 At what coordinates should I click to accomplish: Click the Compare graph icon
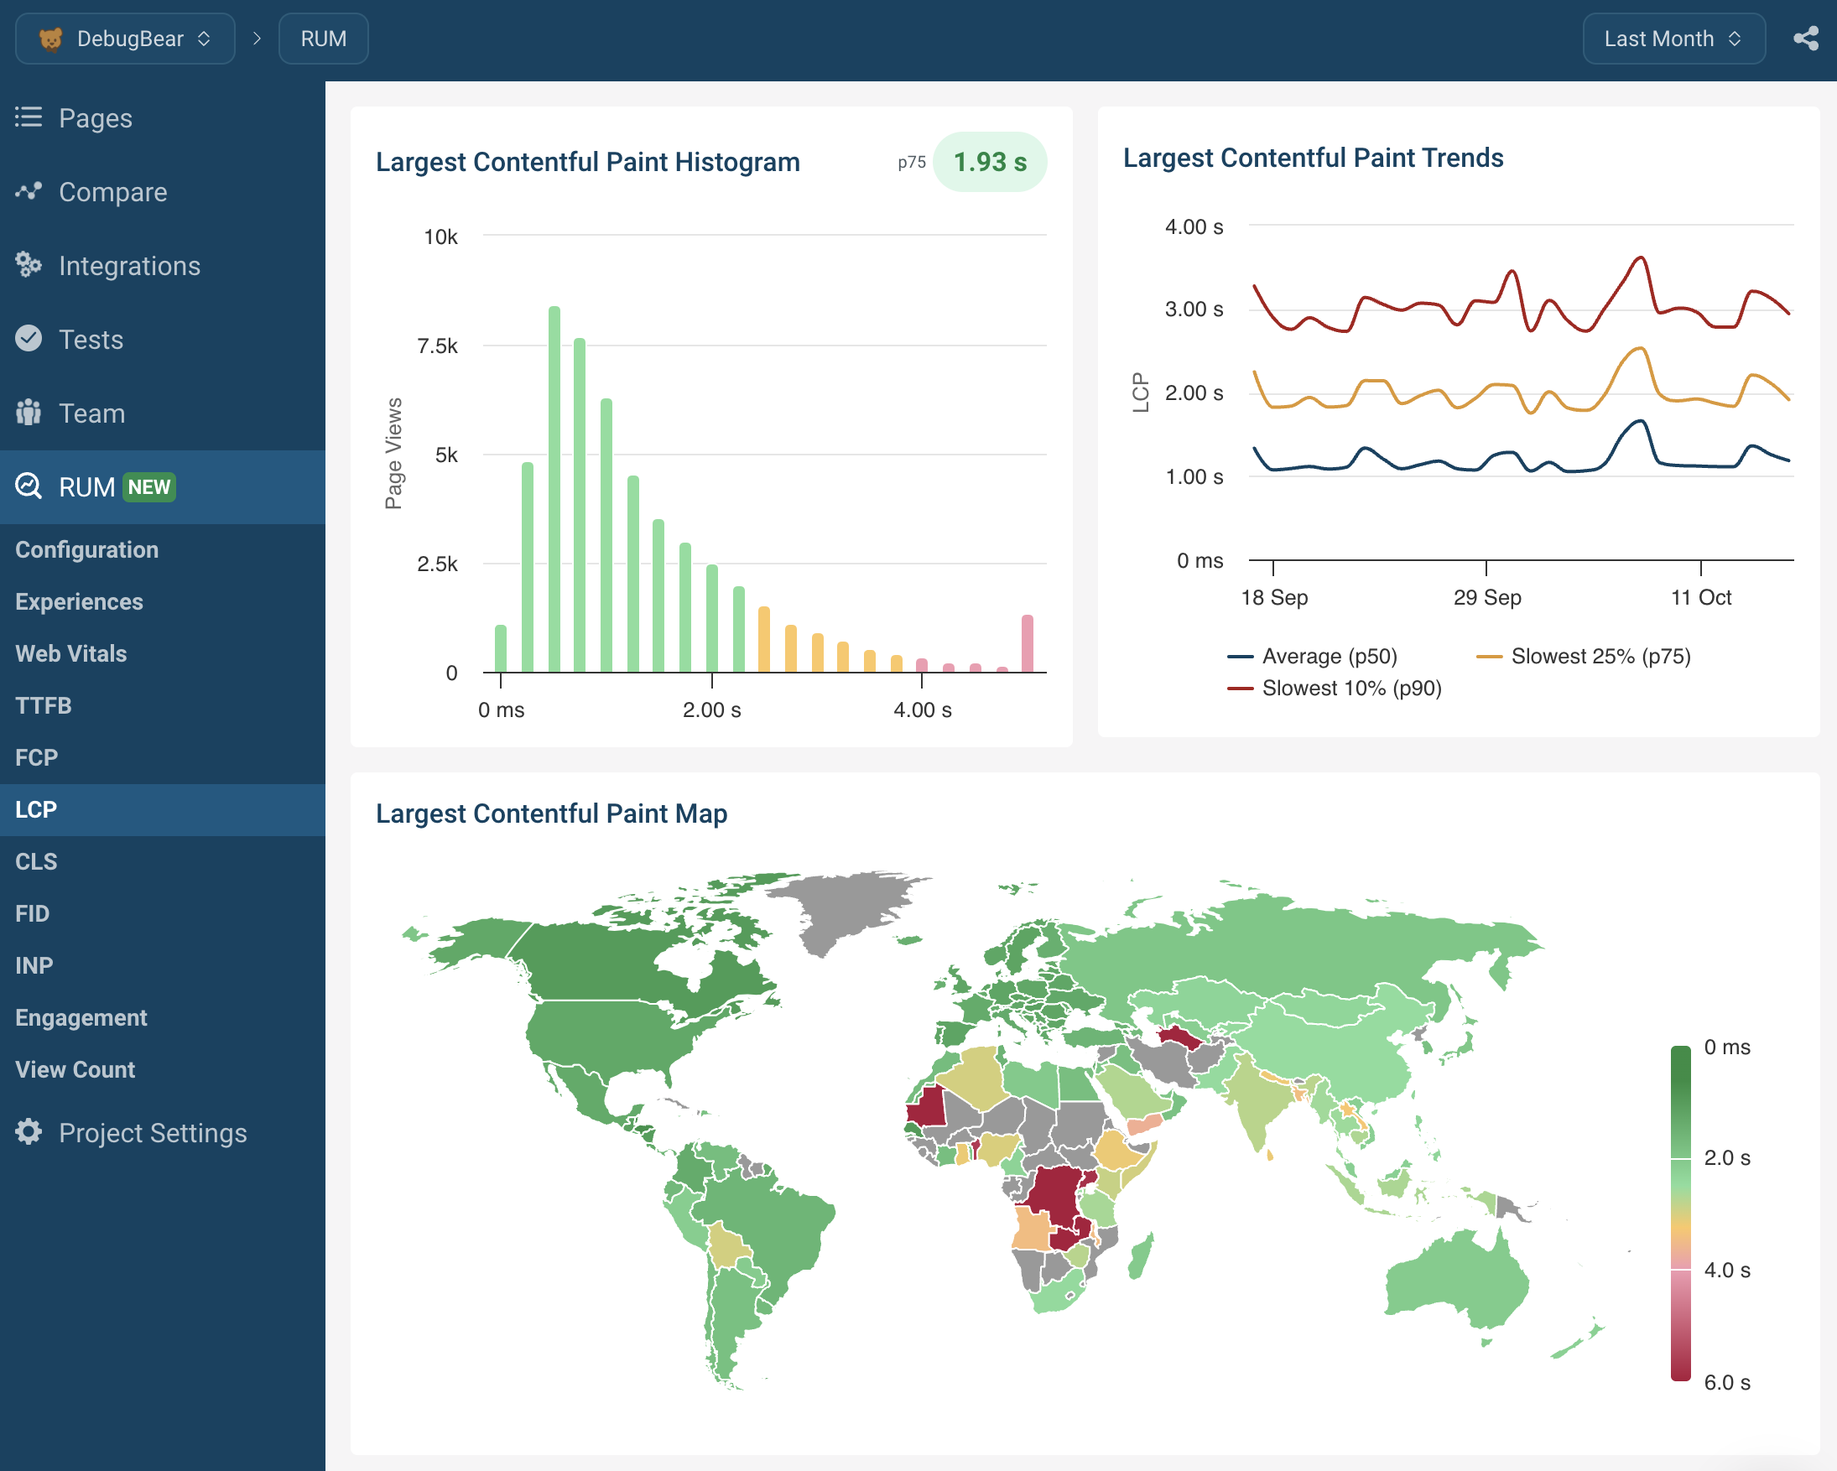29,192
